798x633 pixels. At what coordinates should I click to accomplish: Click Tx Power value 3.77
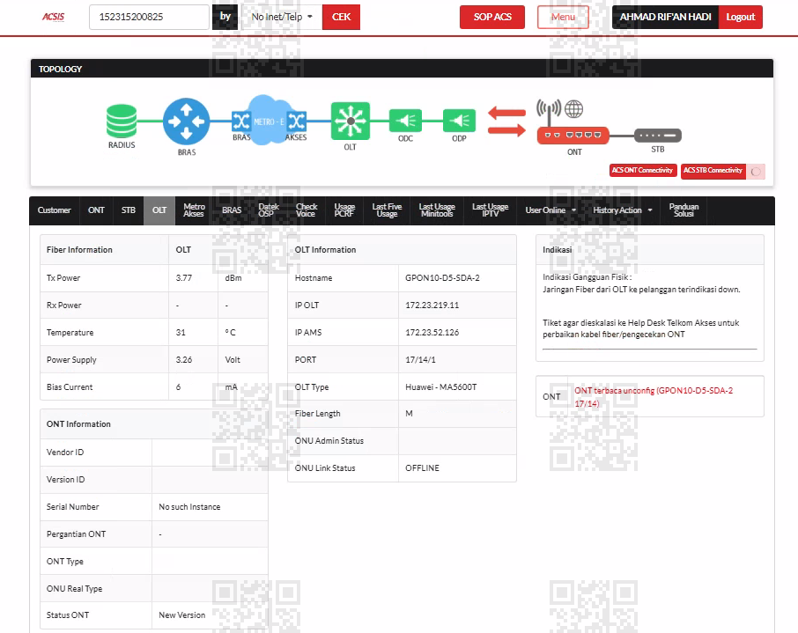coord(184,278)
